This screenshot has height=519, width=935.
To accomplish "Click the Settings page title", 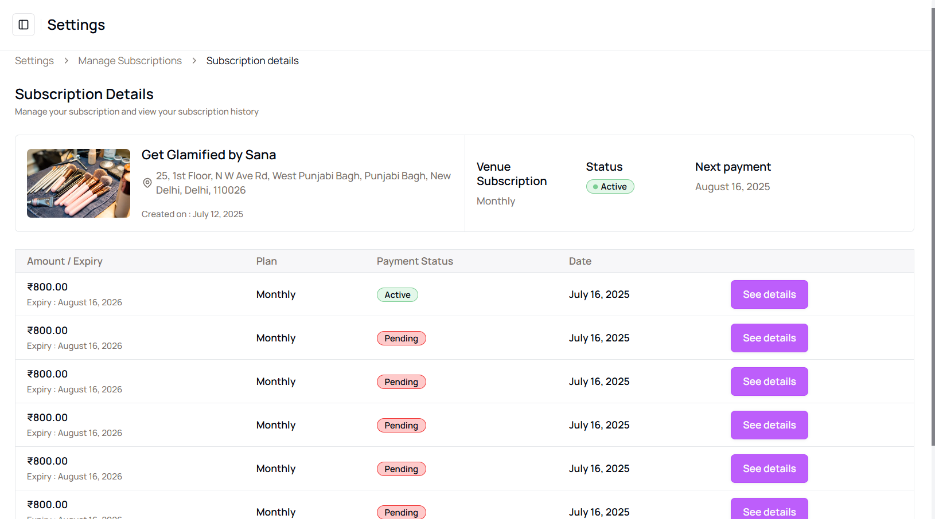I will click(76, 25).
